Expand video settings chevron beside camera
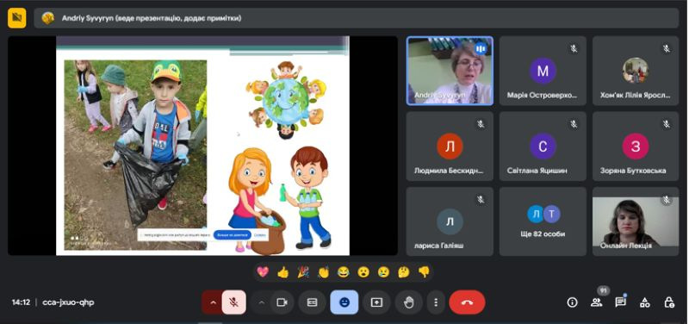 (x=262, y=302)
